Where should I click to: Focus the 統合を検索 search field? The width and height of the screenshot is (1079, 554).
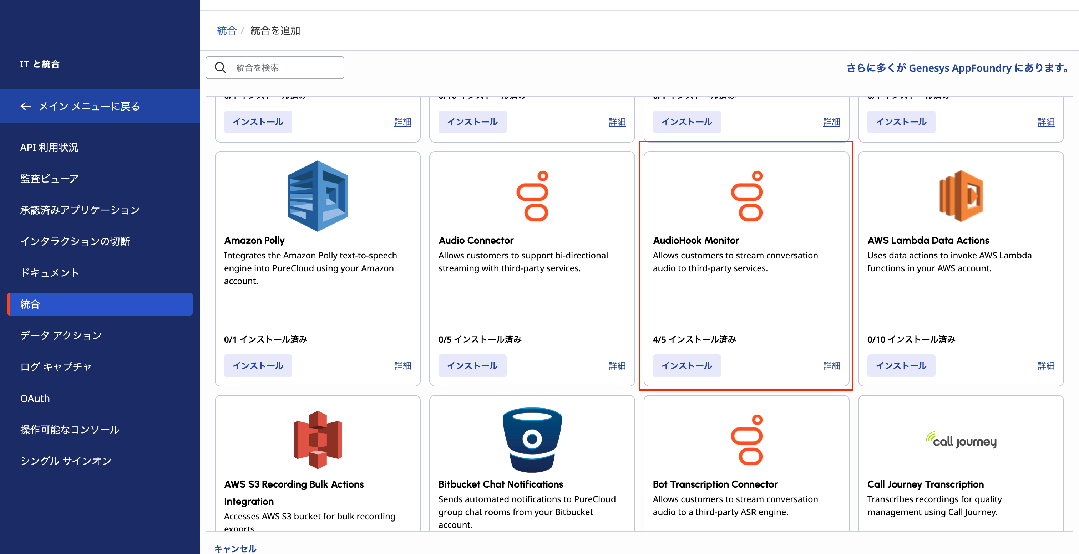point(275,68)
